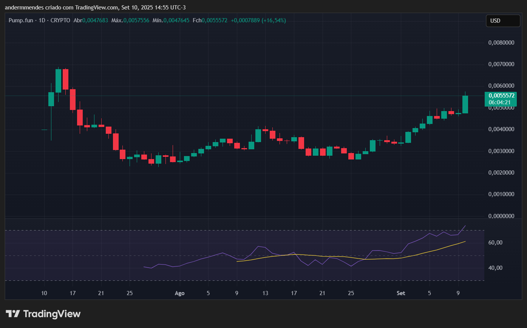
Task: Click the countdown timer 06:04:21
Action: 499,102
